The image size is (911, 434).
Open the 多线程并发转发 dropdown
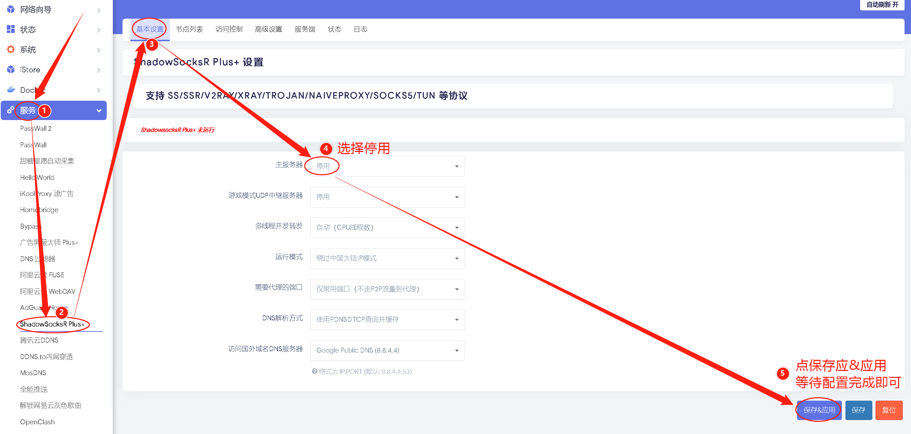(387, 228)
